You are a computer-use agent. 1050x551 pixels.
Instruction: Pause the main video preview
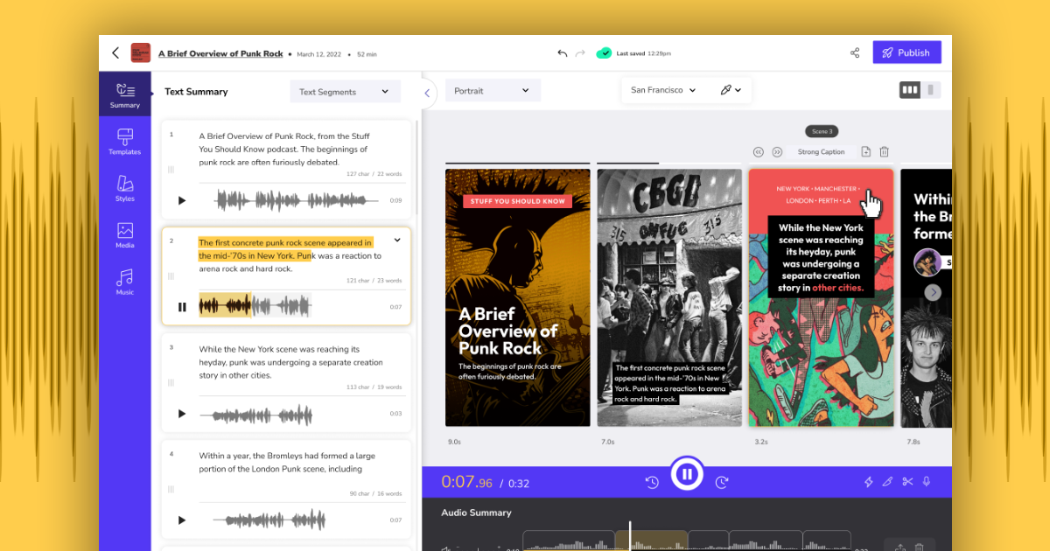687,473
